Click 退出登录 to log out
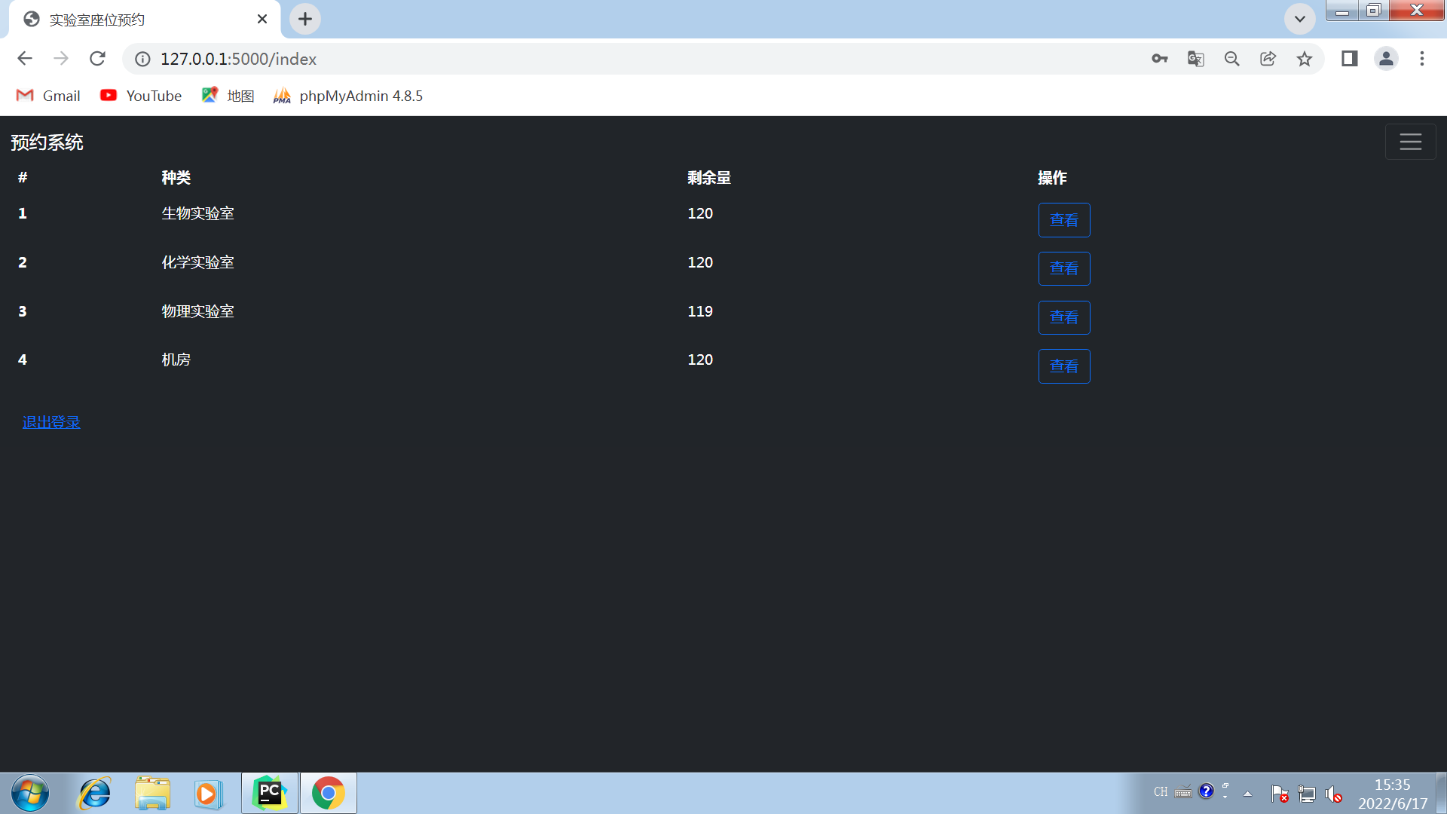This screenshot has width=1447, height=814. 50,422
